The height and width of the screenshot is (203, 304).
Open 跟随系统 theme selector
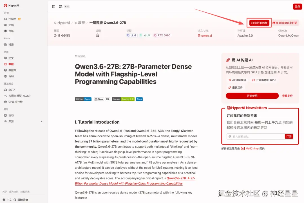click(x=21, y=200)
